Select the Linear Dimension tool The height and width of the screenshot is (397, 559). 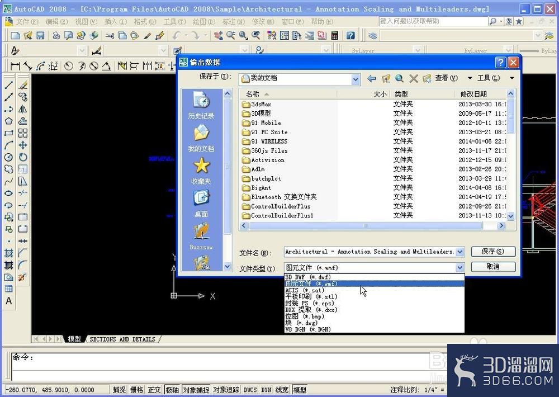pyautogui.click(x=15, y=66)
